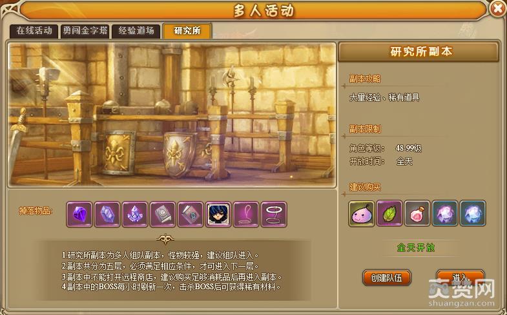
Task: Click the halo ring drop item
Action: tap(274, 215)
